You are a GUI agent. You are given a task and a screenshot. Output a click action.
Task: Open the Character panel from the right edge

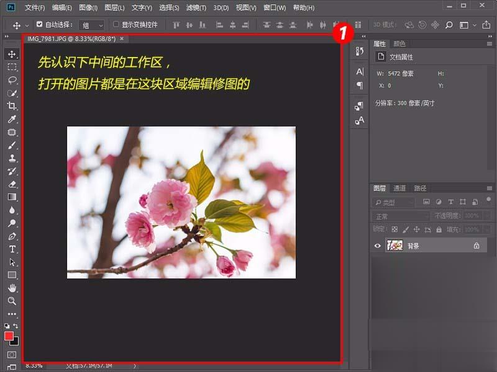[359, 71]
